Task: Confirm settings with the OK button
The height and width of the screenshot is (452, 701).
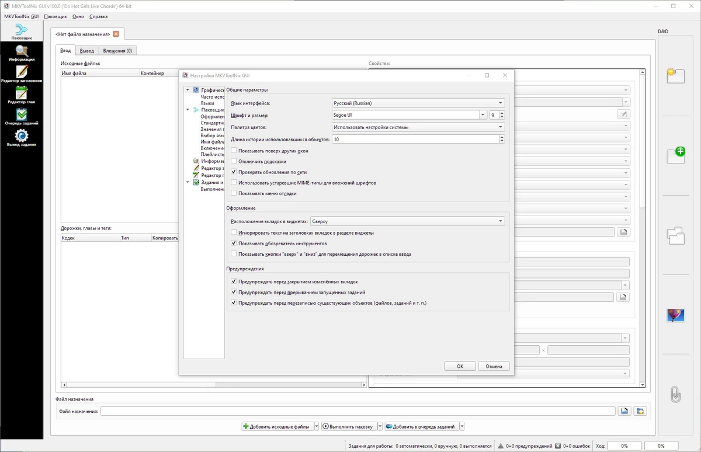Action: pos(460,366)
